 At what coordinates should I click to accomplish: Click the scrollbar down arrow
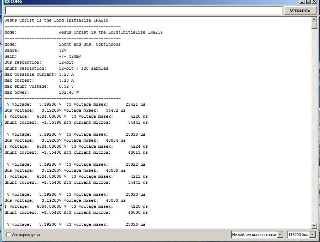click(314, 226)
